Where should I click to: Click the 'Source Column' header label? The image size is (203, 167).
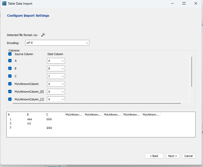(24, 54)
